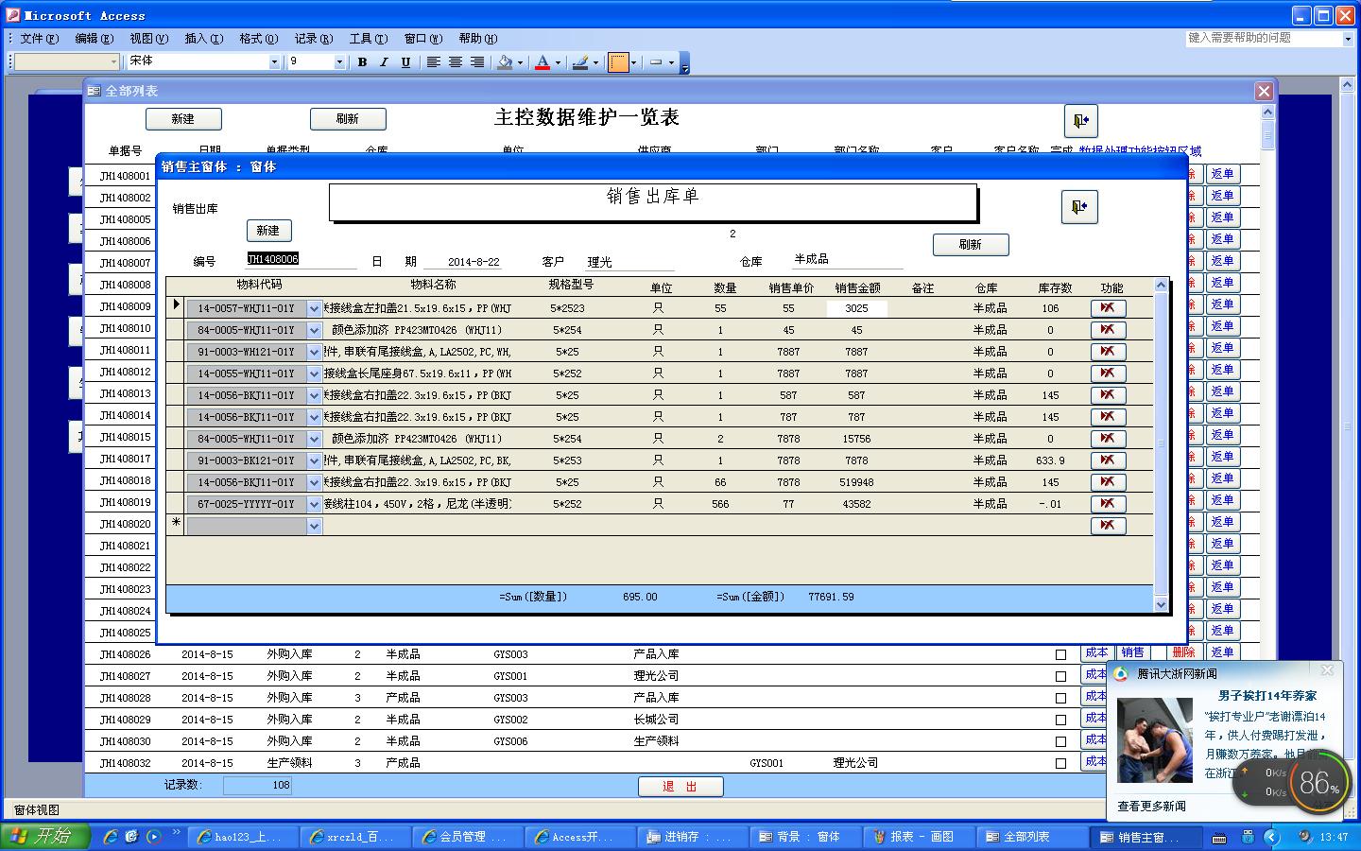Click the 返单 button for JH1408001

coord(1222,174)
